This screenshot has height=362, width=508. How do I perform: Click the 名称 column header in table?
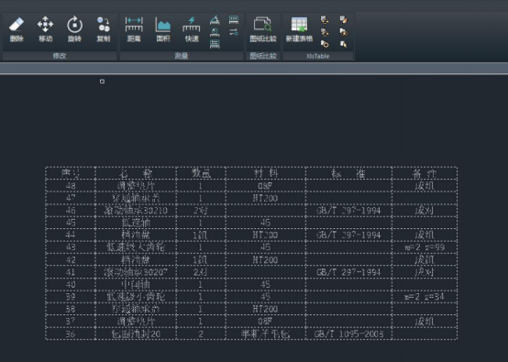pyautogui.click(x=136, y=173)
